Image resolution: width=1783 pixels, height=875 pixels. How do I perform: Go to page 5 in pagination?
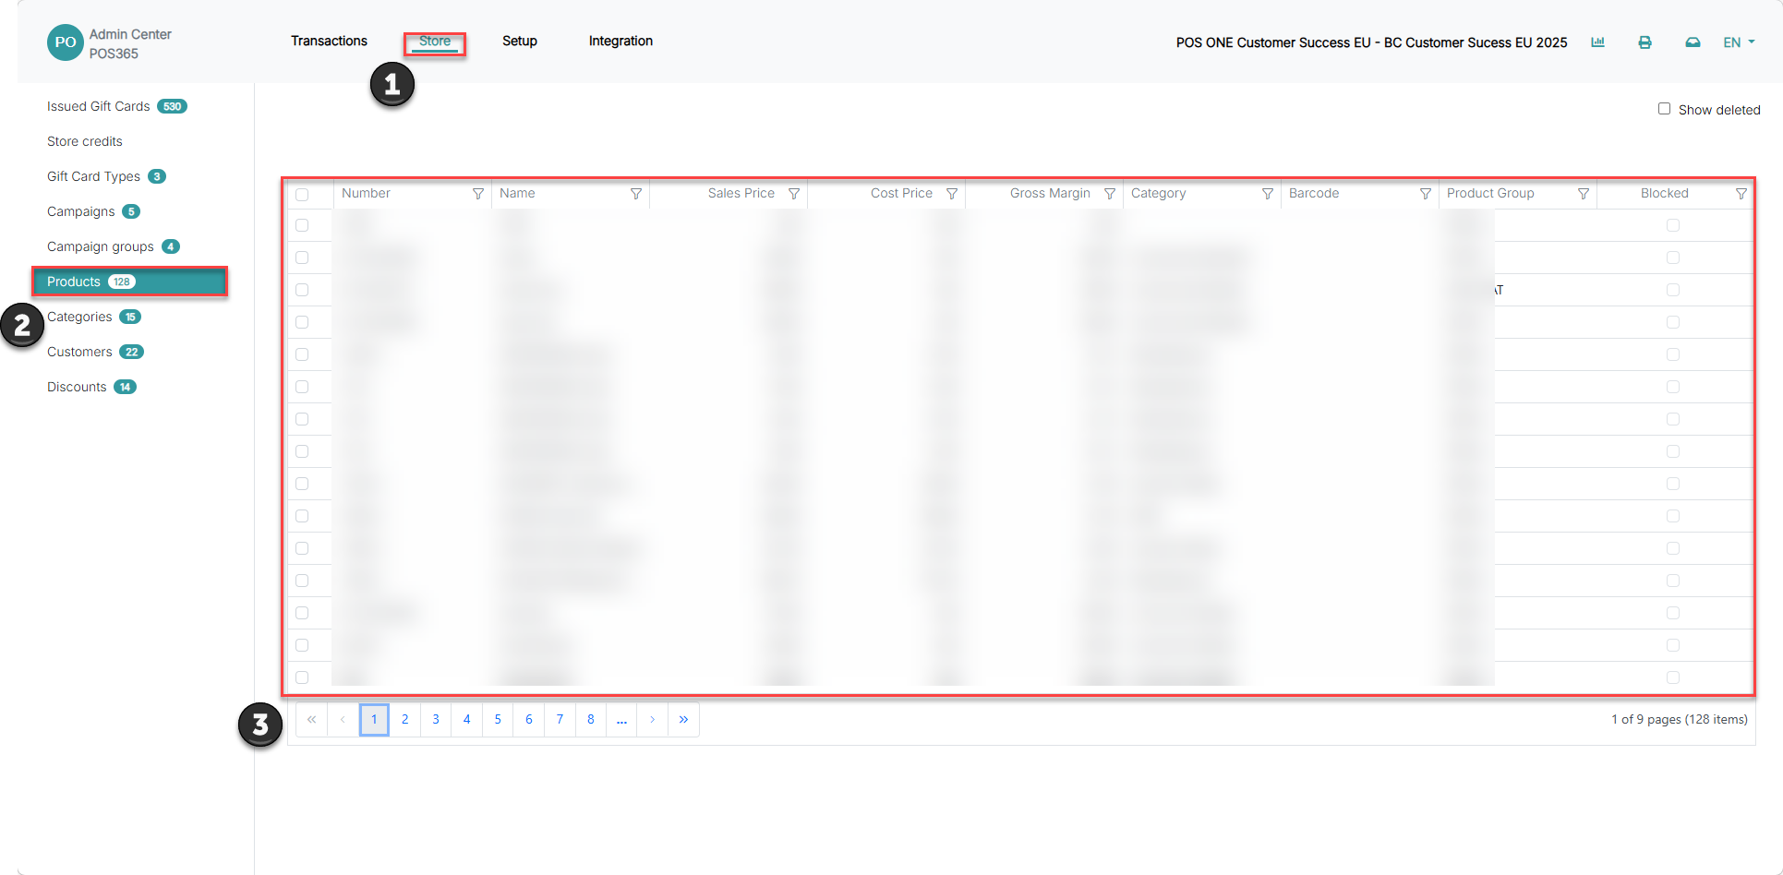[498, 719]
